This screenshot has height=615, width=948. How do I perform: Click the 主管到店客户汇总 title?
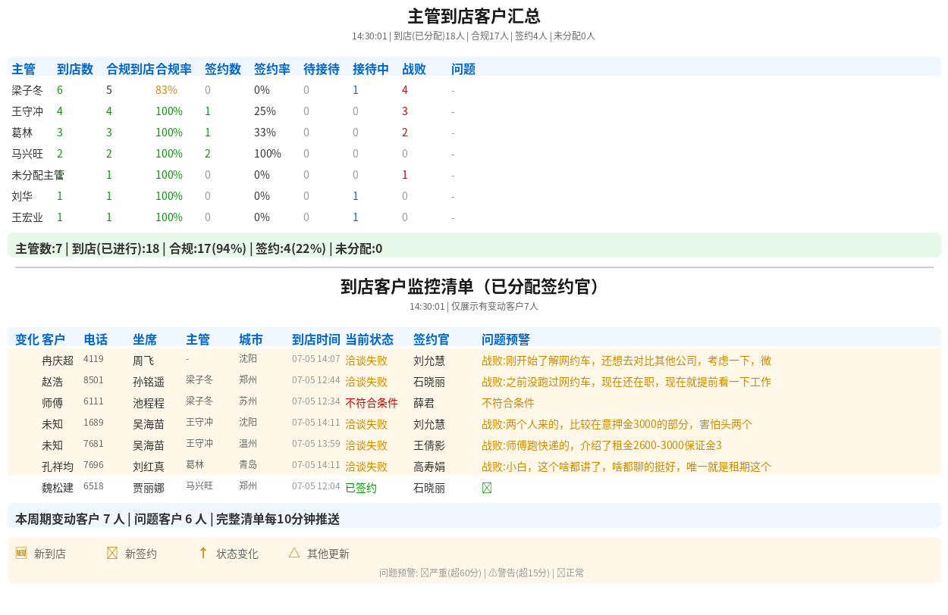(x=474, y=16)
